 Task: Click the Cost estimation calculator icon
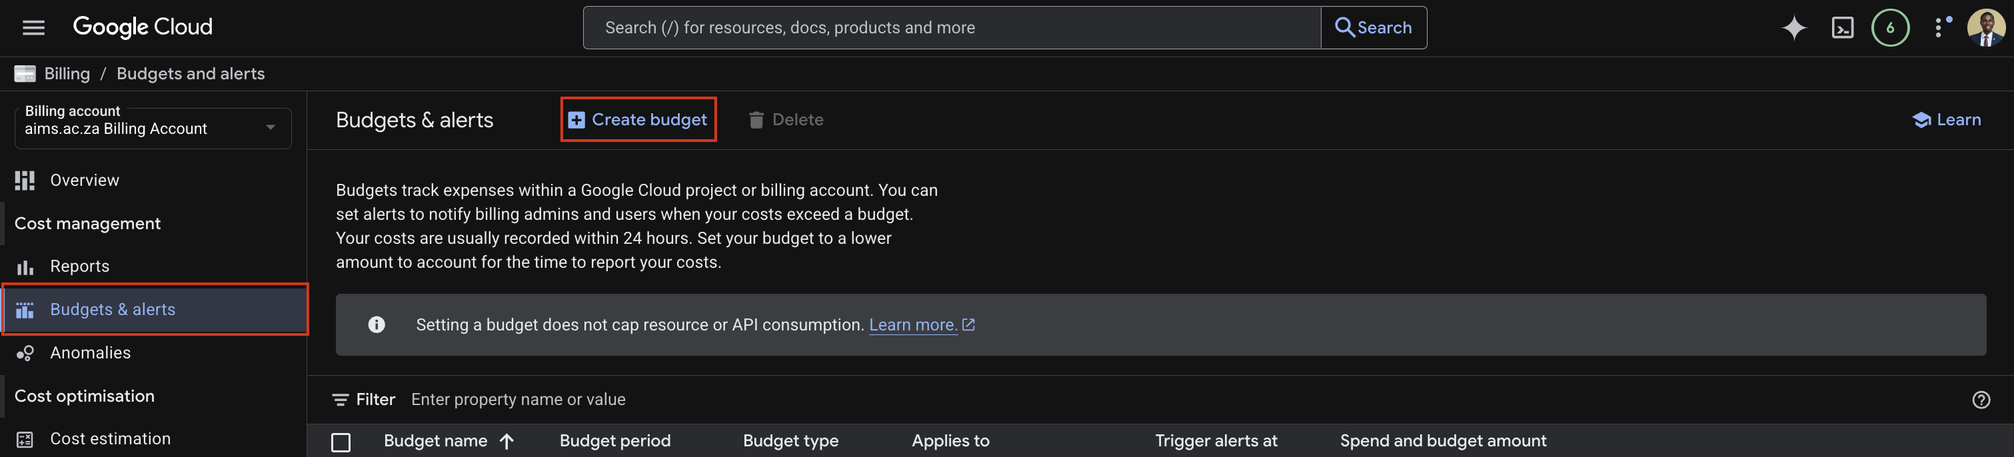pos(25,440)
